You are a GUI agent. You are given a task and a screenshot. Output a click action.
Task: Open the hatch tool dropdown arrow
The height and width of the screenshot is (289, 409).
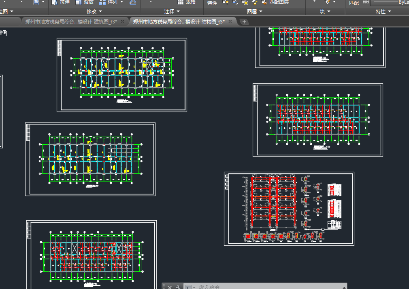click(43, 2)
